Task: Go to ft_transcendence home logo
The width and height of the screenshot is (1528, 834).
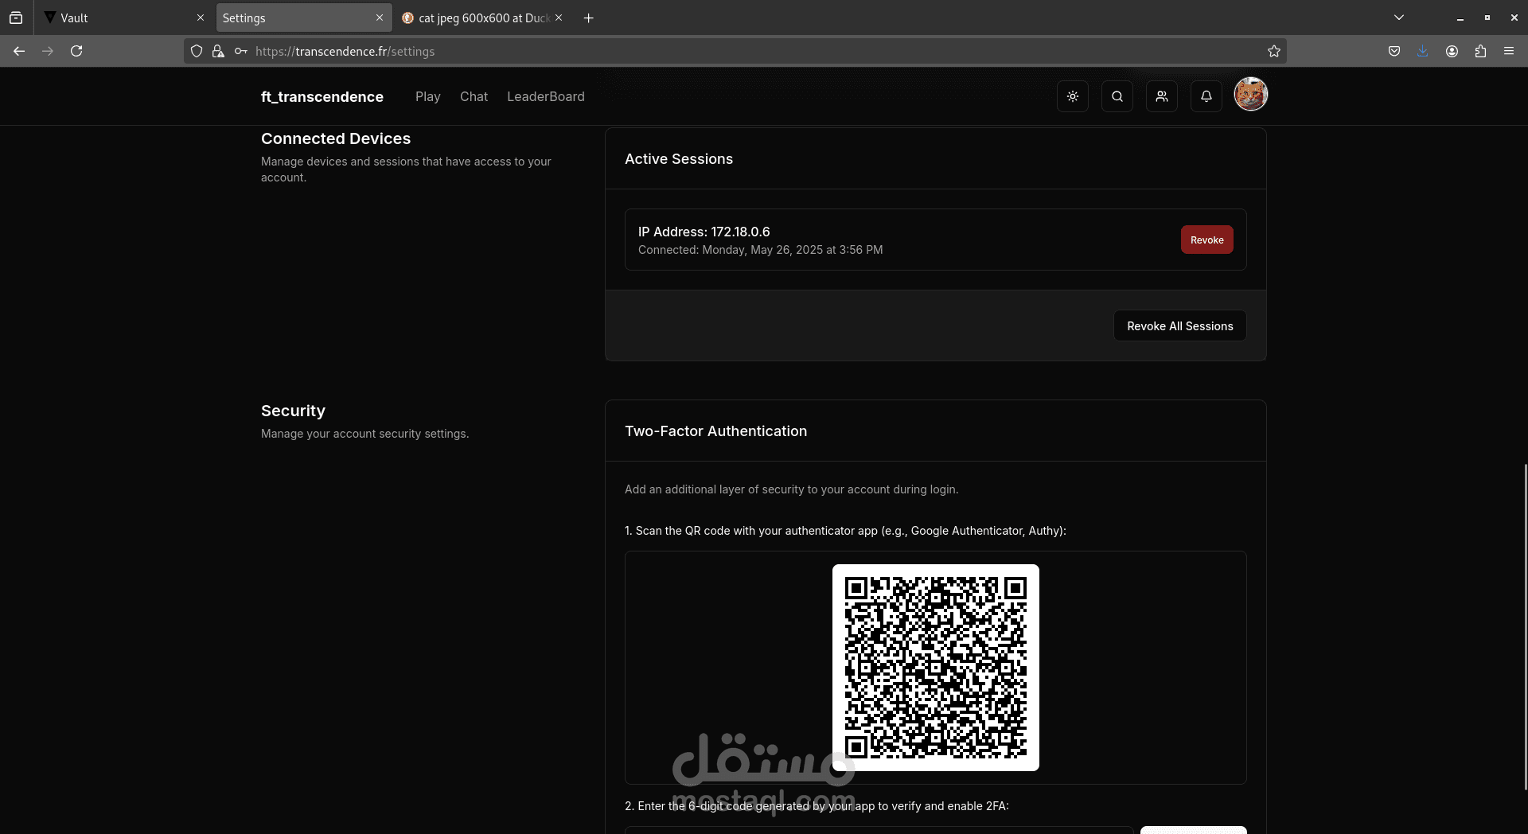Action: pyautogui.click(x=322, y=96)
